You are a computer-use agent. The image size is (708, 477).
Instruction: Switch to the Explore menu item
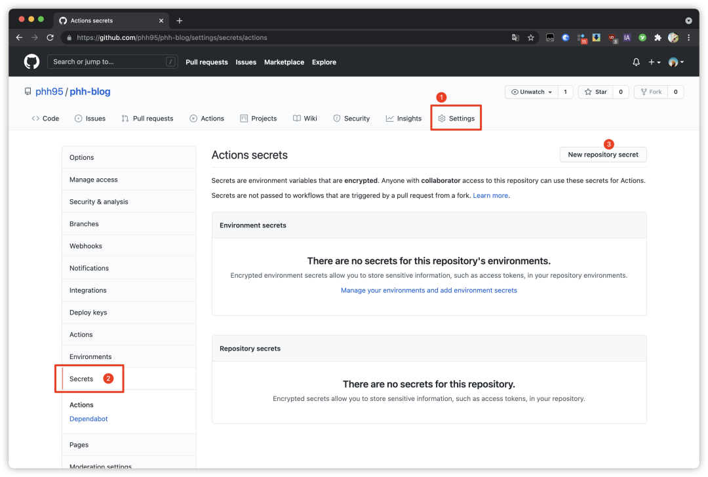324,62
